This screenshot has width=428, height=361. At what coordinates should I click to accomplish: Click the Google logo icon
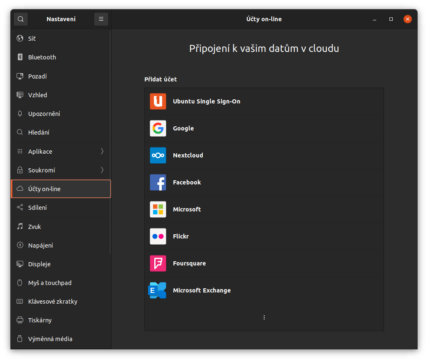click(x=158, y=128)
